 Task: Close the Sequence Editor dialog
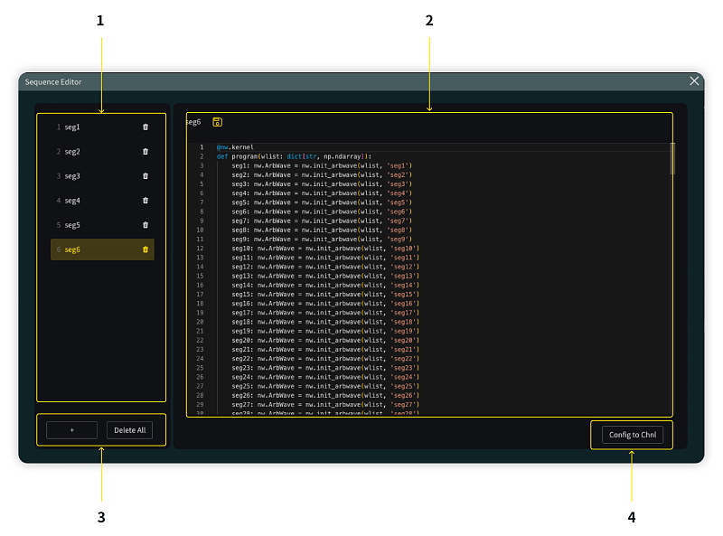coord(694,81)
